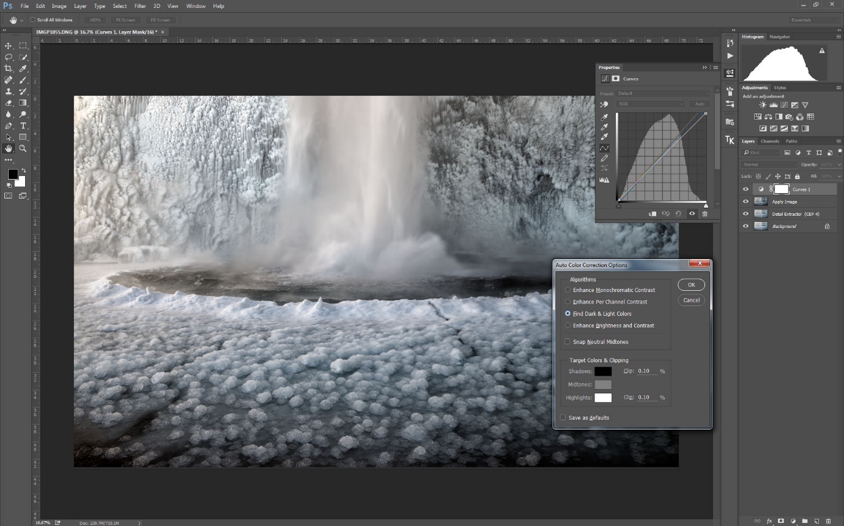Screen dimensions: 844x526
Task: Open the Filter menu
Action: tap(140, 6)
